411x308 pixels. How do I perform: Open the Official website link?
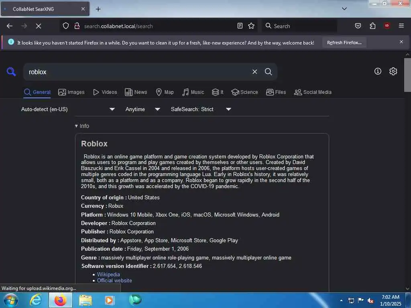click(x=114, y=280)
